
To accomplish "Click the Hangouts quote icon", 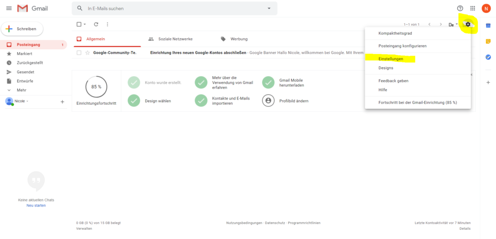I will tap(36, 181).
